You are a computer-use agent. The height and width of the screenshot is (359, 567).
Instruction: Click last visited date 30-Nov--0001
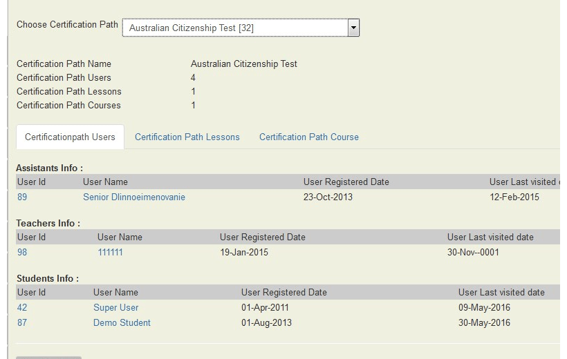(473, 252)
